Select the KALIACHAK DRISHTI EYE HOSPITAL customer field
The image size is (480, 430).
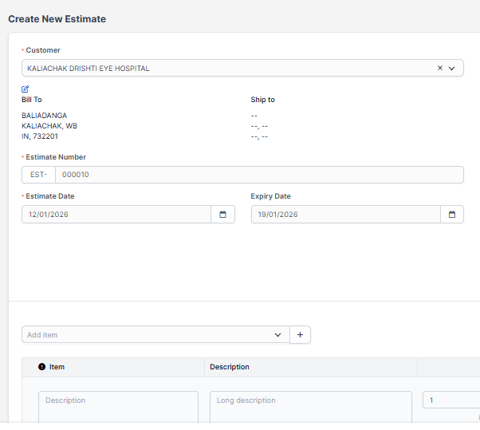tap(223, 69)
